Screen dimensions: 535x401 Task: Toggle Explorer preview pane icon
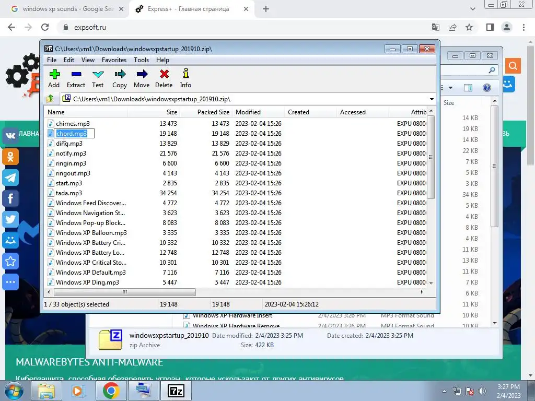468,88
